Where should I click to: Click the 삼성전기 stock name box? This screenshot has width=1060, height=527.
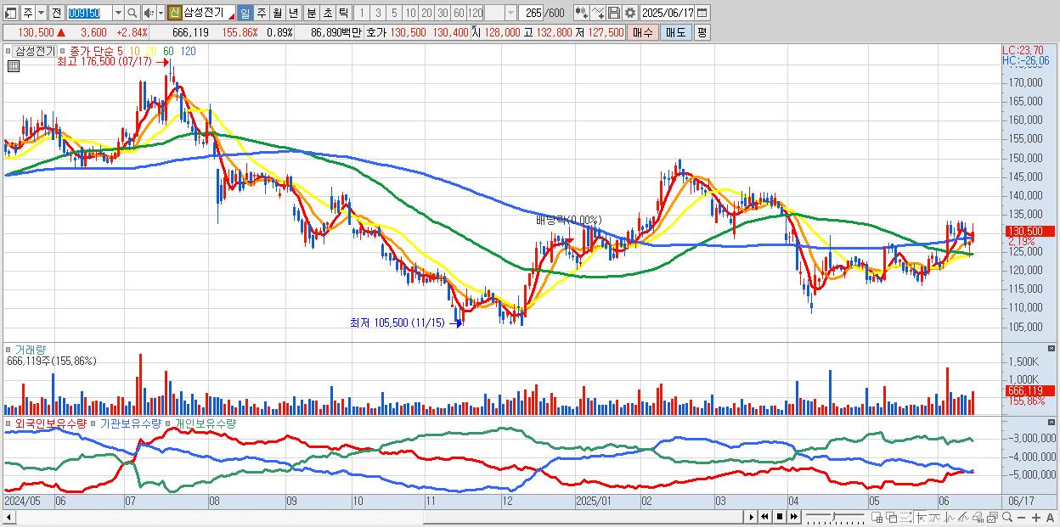click(x=209, y=13)
